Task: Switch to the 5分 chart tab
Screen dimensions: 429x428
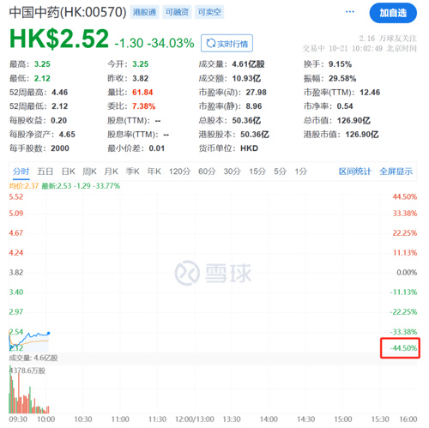Action: (x=280, y=172)
